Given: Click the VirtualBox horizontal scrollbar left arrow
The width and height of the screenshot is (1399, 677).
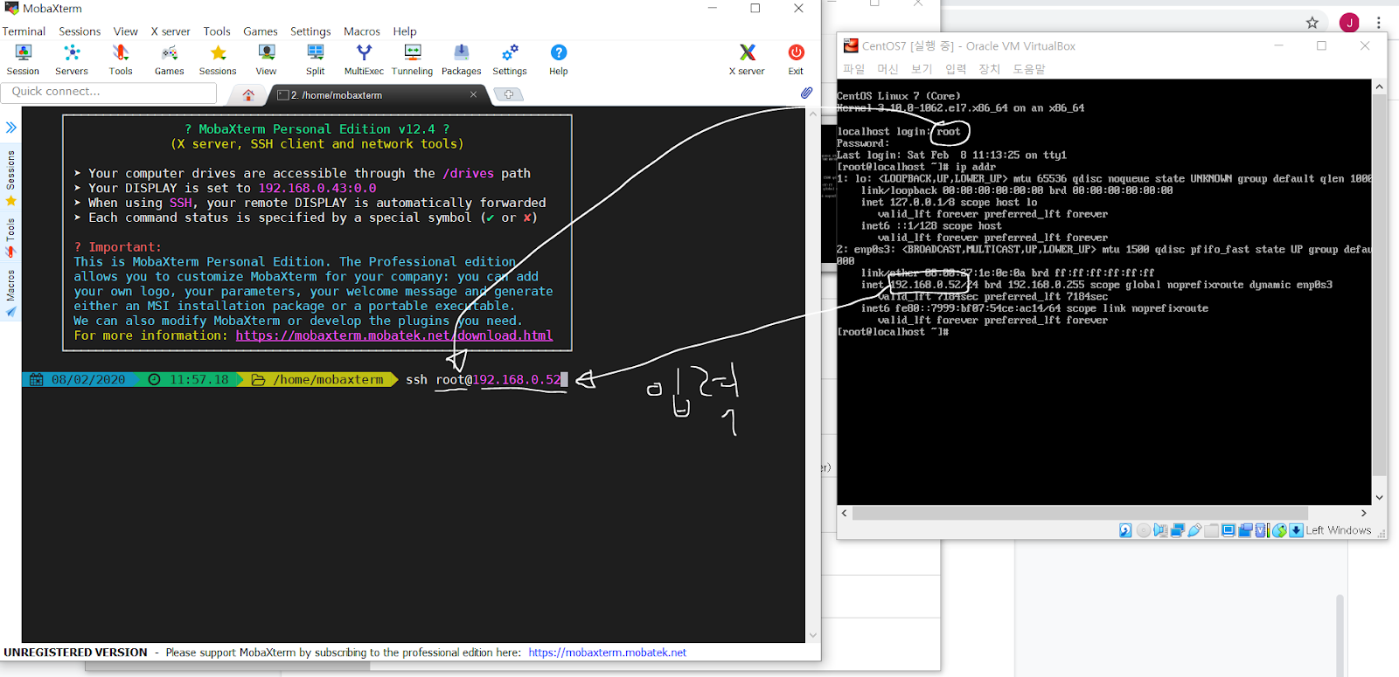Looking at the screenshot, I should [x=845, y=513].
